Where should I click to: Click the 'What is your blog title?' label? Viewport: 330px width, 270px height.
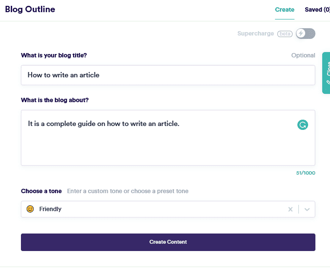[54, 55]
